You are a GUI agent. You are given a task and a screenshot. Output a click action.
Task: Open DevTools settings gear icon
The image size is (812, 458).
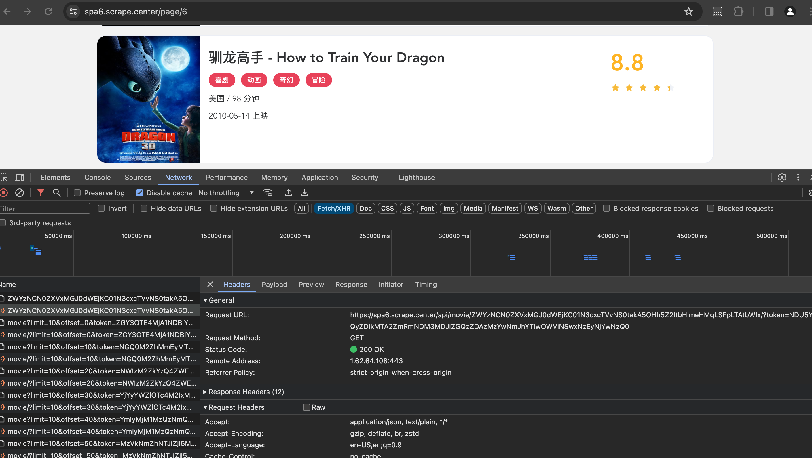tap(782, 177)
